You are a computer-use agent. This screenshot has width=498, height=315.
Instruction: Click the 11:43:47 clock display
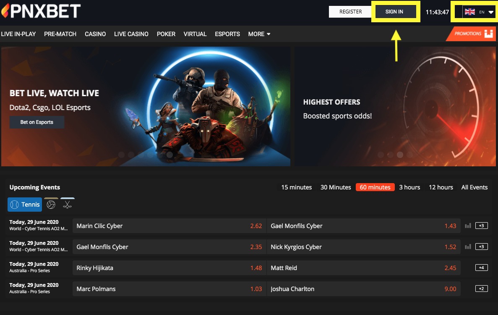point(437,12)
